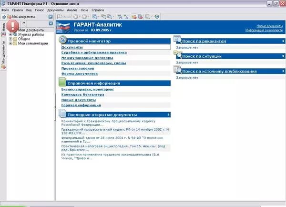Open Поиск по реквизитам link
Screen dimensions: 286x207
pos(204,41)
